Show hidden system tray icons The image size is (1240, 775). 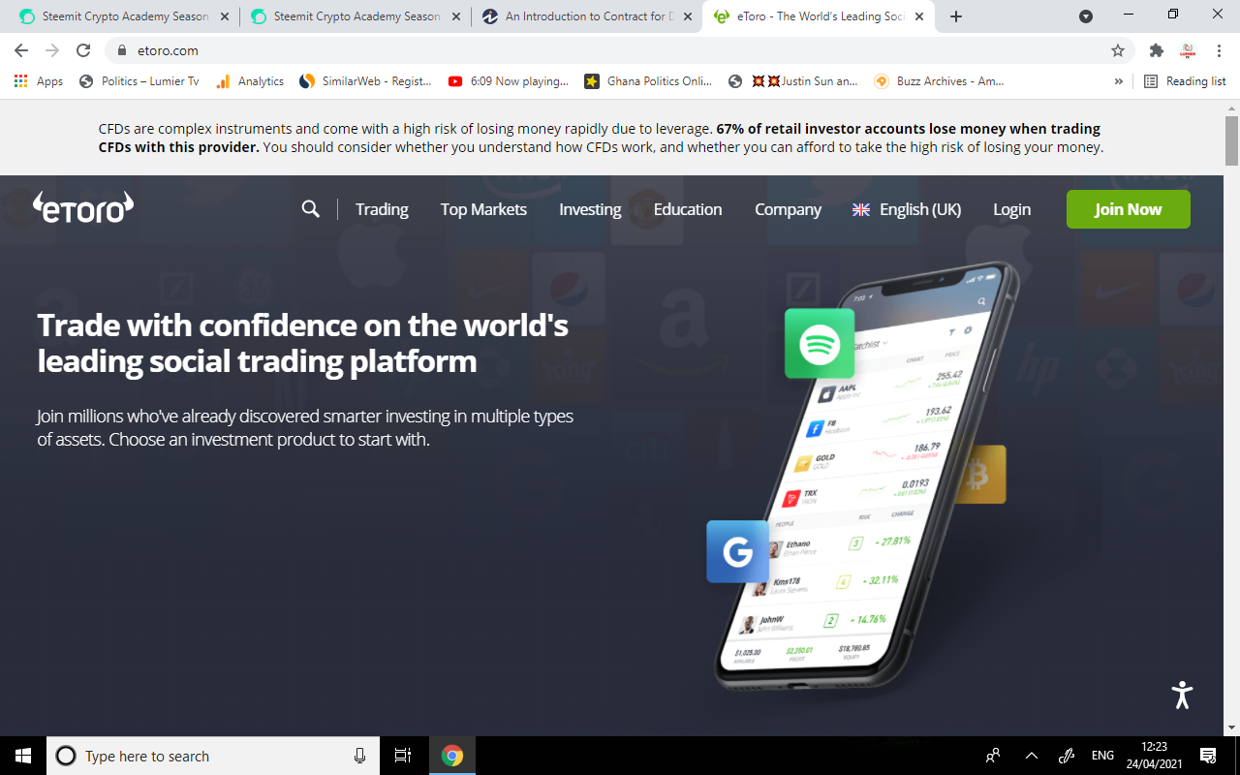[x=1031, y=756]
